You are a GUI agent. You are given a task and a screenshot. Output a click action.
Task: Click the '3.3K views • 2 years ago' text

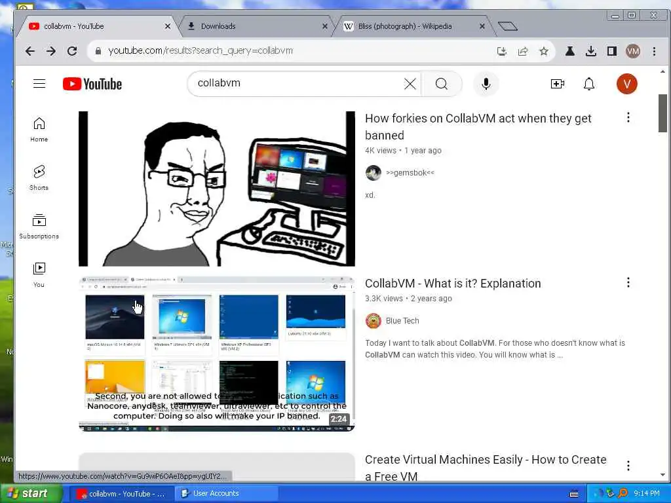[x=408, y=299]
